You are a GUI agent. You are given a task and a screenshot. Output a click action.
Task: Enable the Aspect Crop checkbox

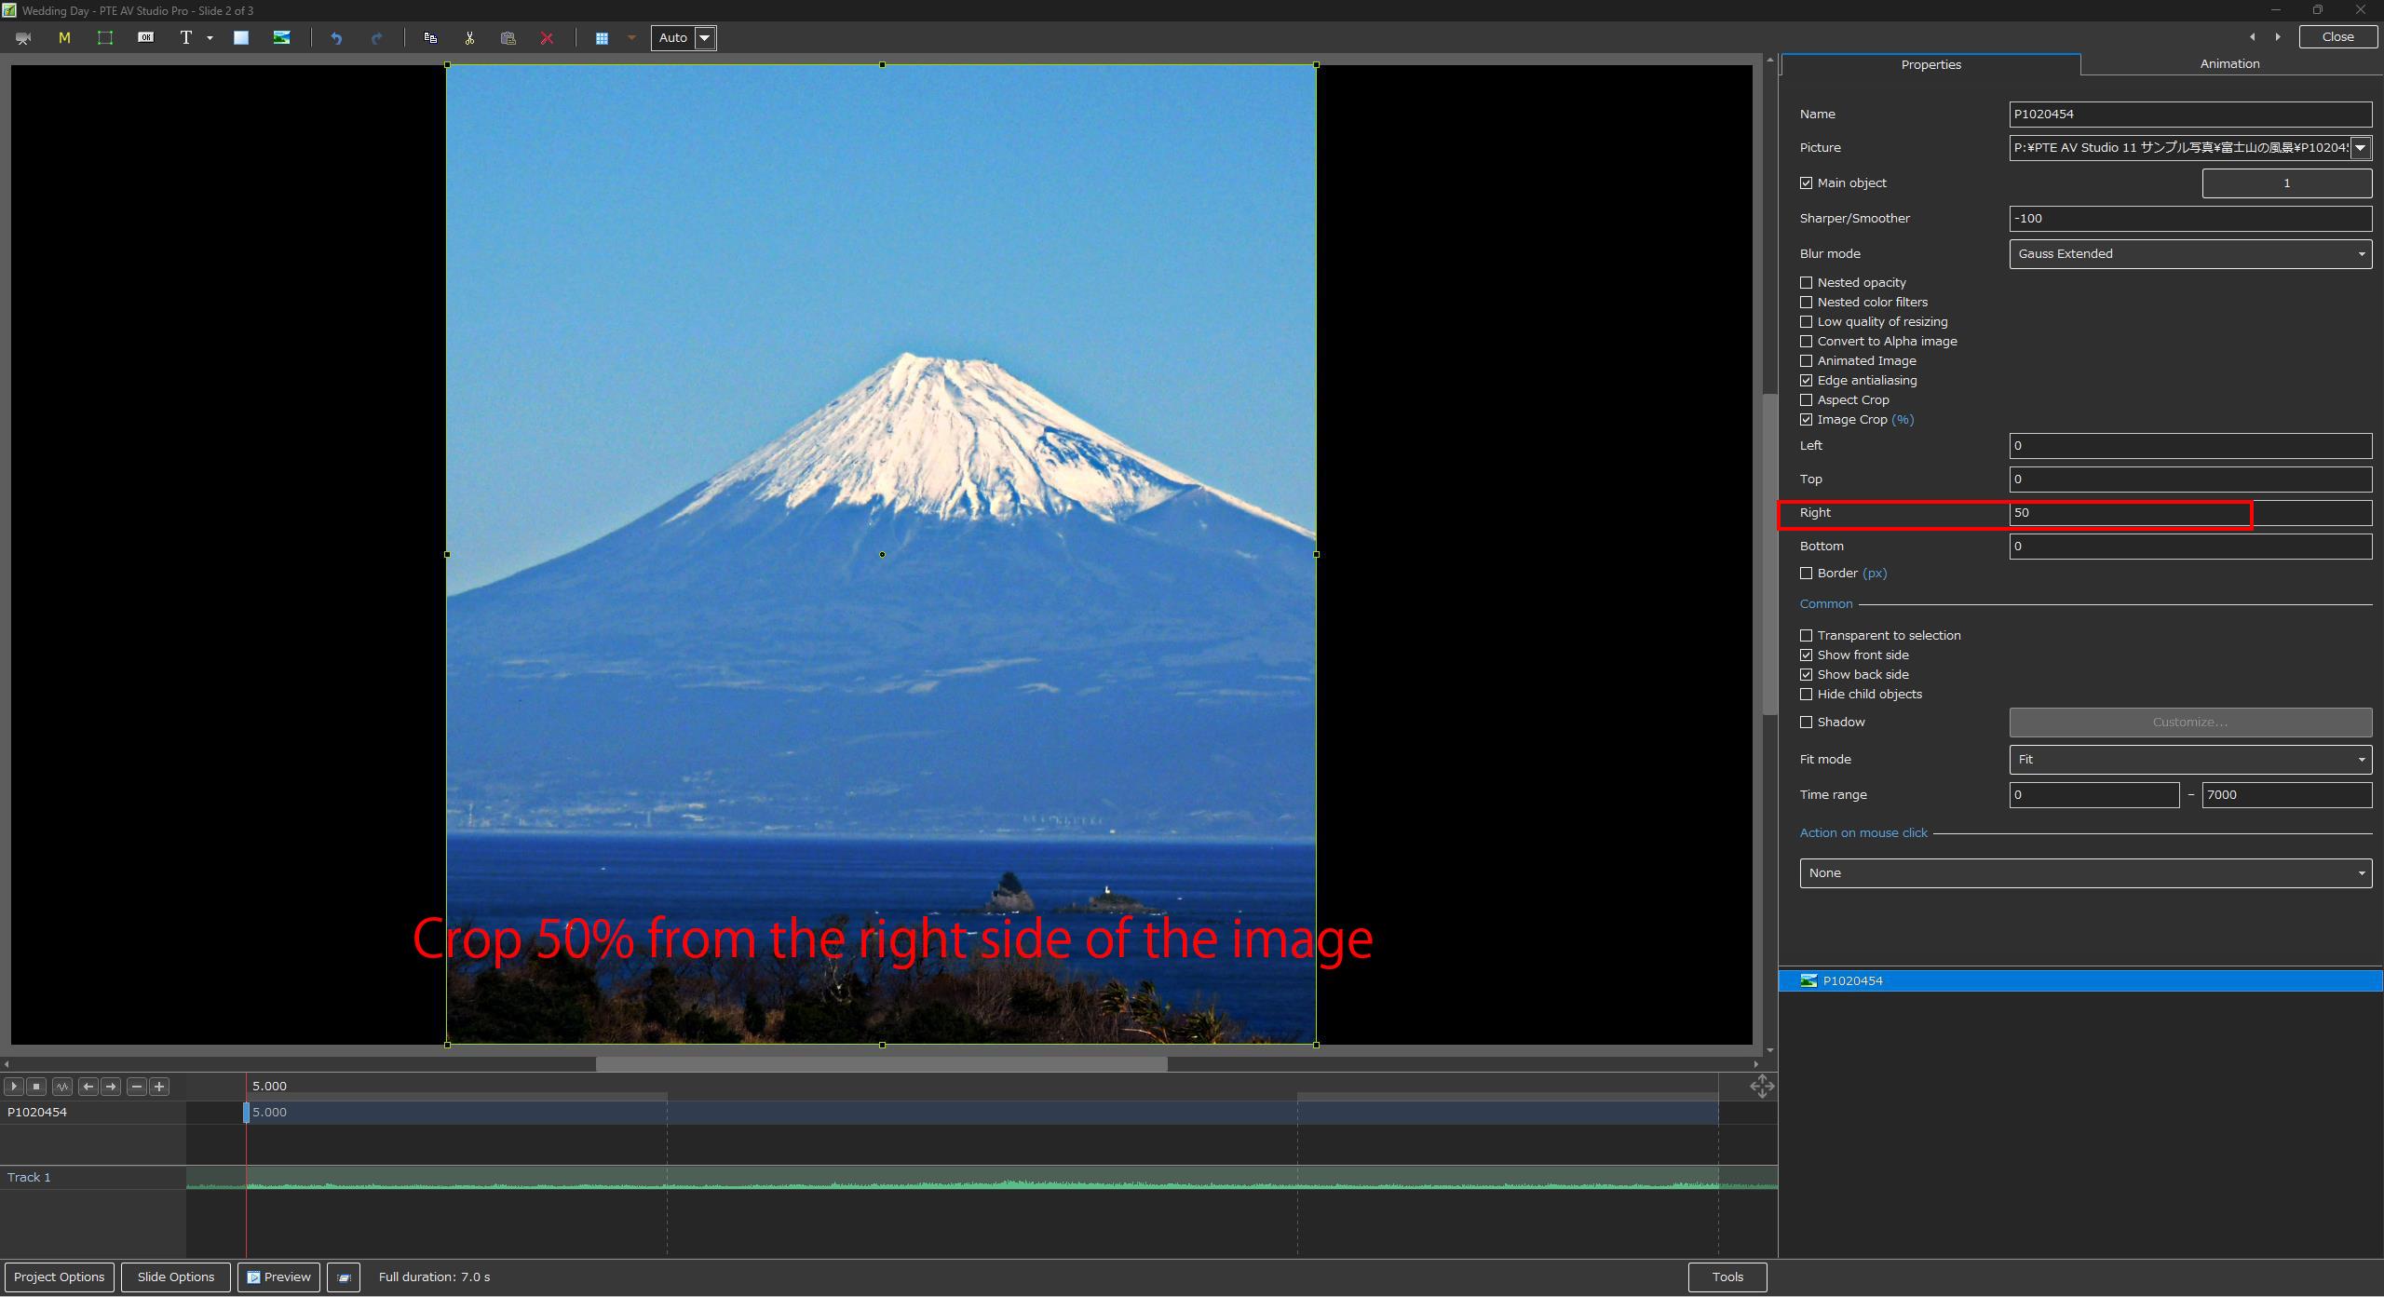[x=1807, y=400]
